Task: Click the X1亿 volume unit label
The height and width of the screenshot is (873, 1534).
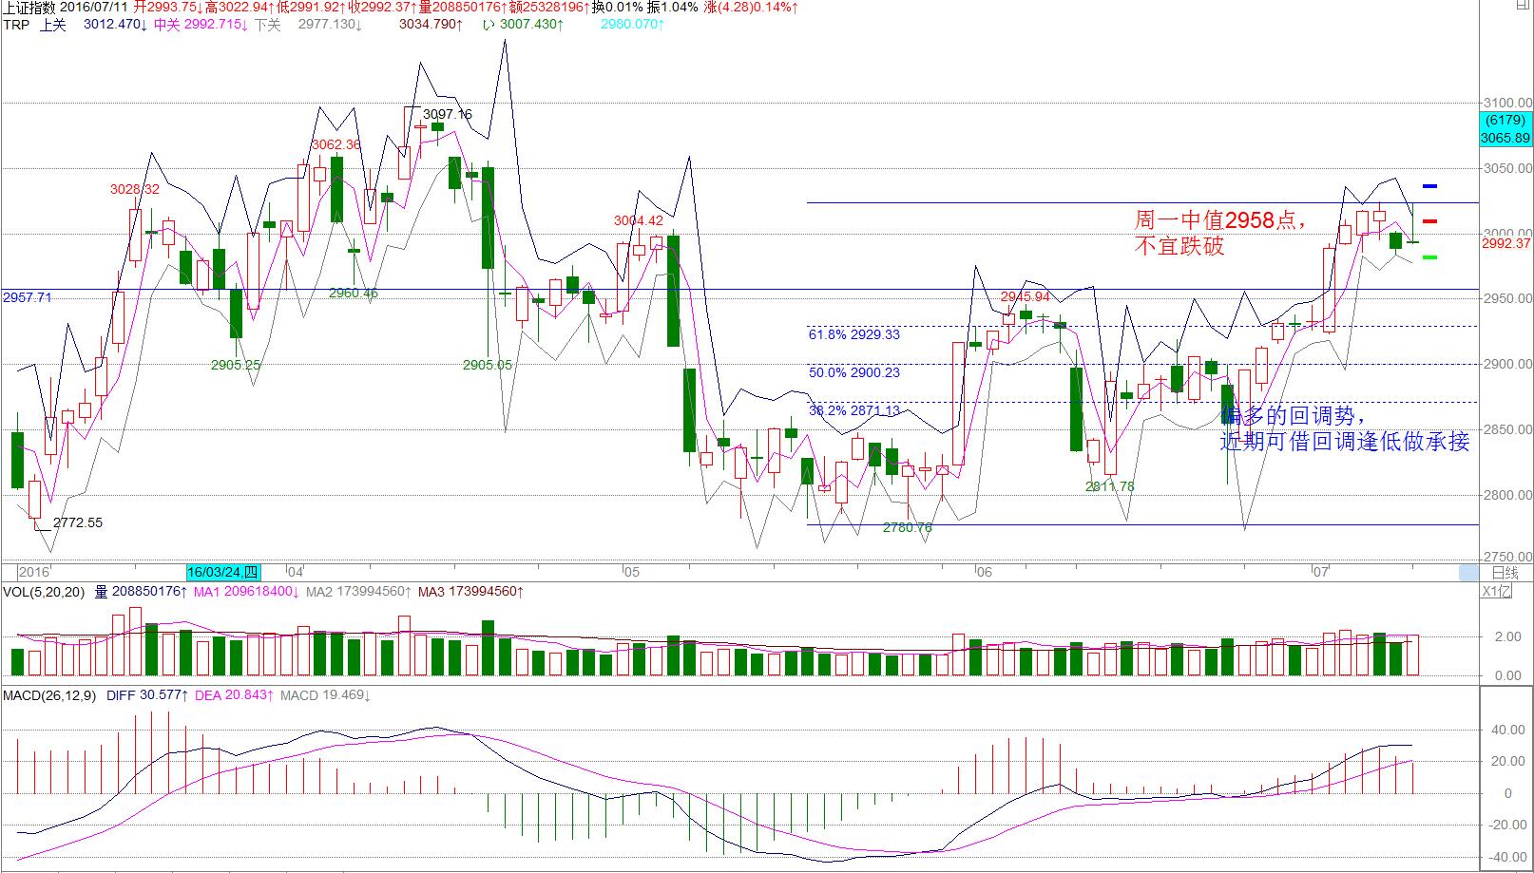Action: [x=1497, y=592]
